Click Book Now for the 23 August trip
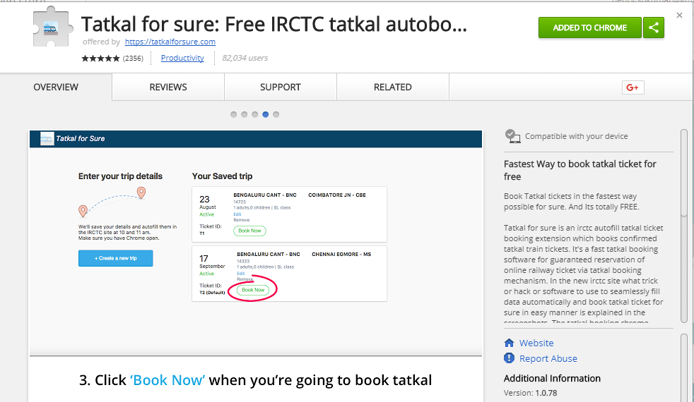 click(249, 231)
